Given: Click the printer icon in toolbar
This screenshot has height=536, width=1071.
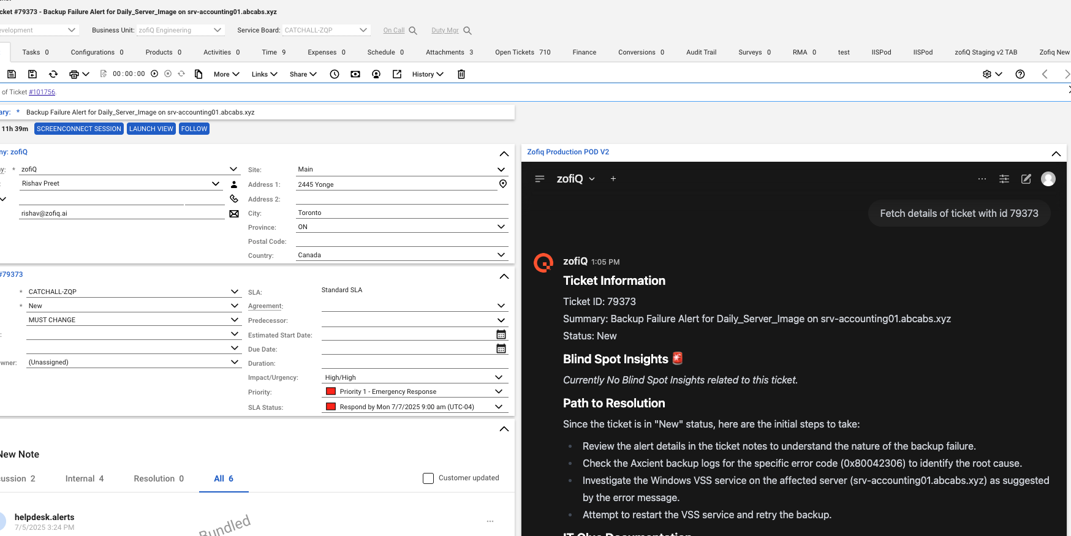Looking at the screenshot, I should [x=74, y=74].
